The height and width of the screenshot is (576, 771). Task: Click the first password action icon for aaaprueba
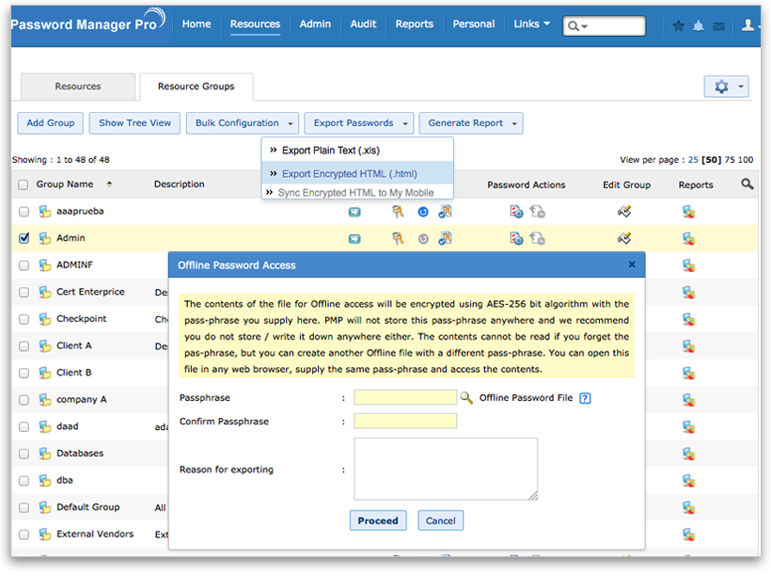(x=516, y=212)
